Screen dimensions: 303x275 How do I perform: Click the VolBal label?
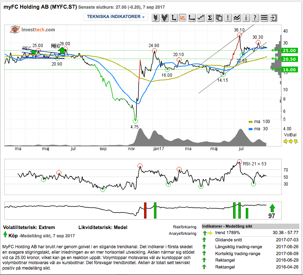[x=290, y=135]
